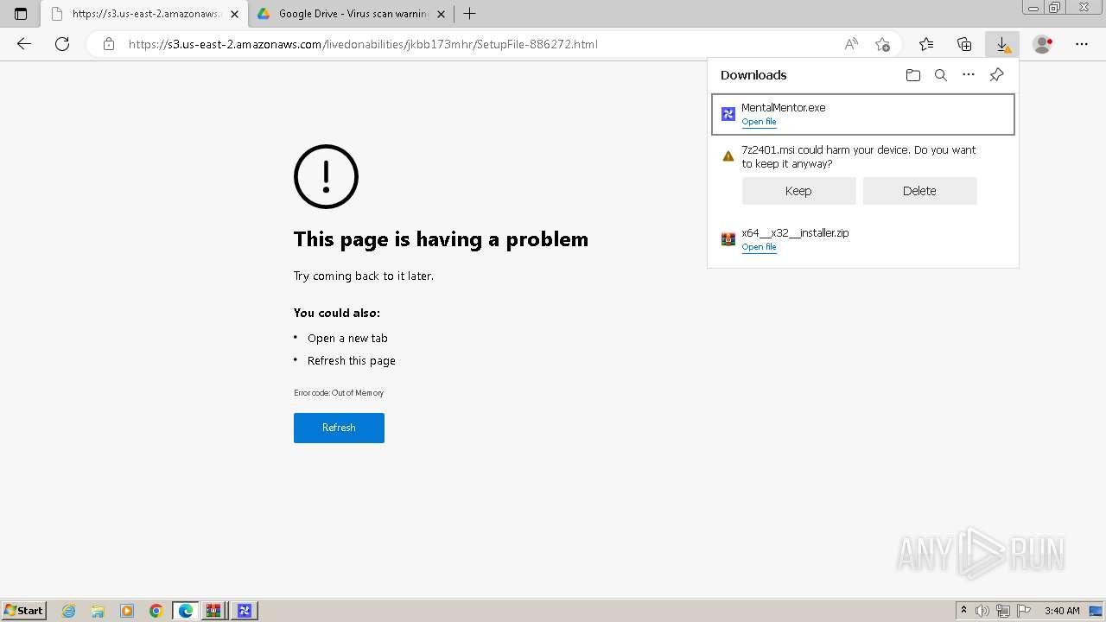1106x622 pixels.
Task: Search downloads in Downloads panel
Action: click(x=941, y=75)
